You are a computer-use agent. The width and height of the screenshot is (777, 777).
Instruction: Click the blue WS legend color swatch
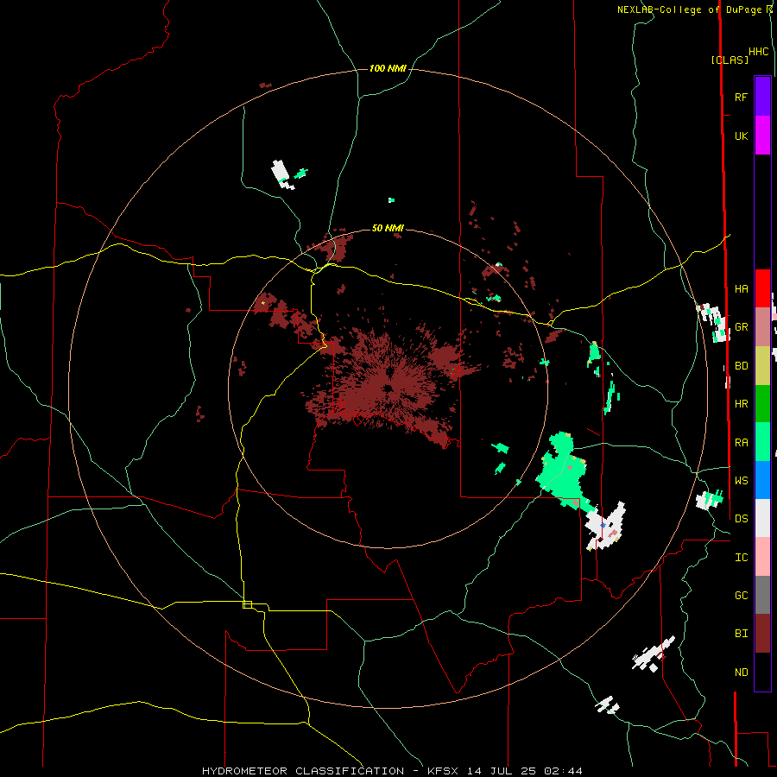coord(762,480)
